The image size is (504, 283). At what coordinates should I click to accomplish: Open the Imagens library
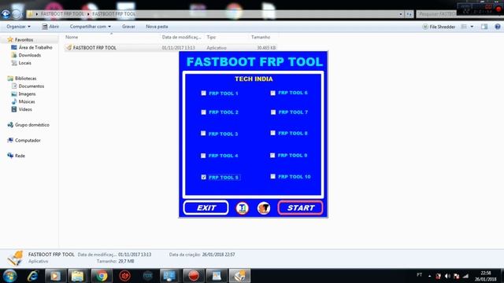pos(24,94)
